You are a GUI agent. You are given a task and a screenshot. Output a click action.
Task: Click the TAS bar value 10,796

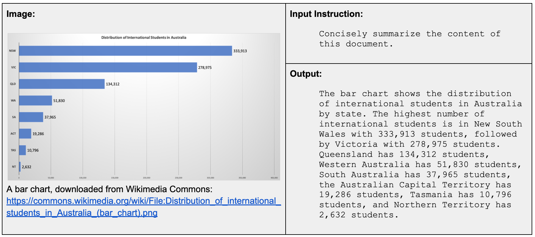point(33,150)
